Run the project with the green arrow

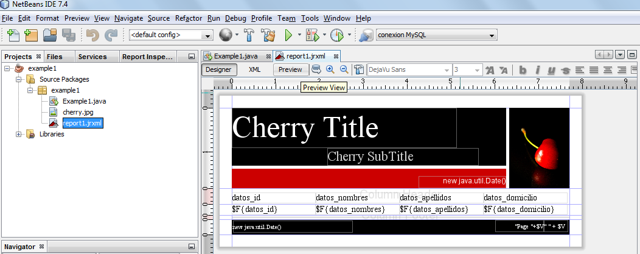(x=288, y=35)
